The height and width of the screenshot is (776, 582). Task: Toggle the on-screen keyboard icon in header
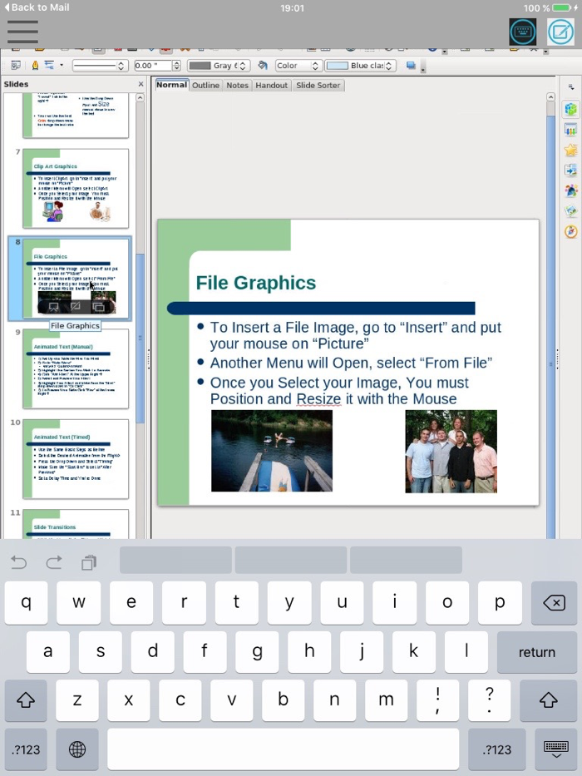[523, 32]
